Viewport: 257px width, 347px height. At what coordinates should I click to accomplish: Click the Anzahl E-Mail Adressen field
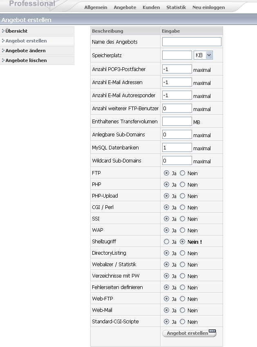coord(177,82)
